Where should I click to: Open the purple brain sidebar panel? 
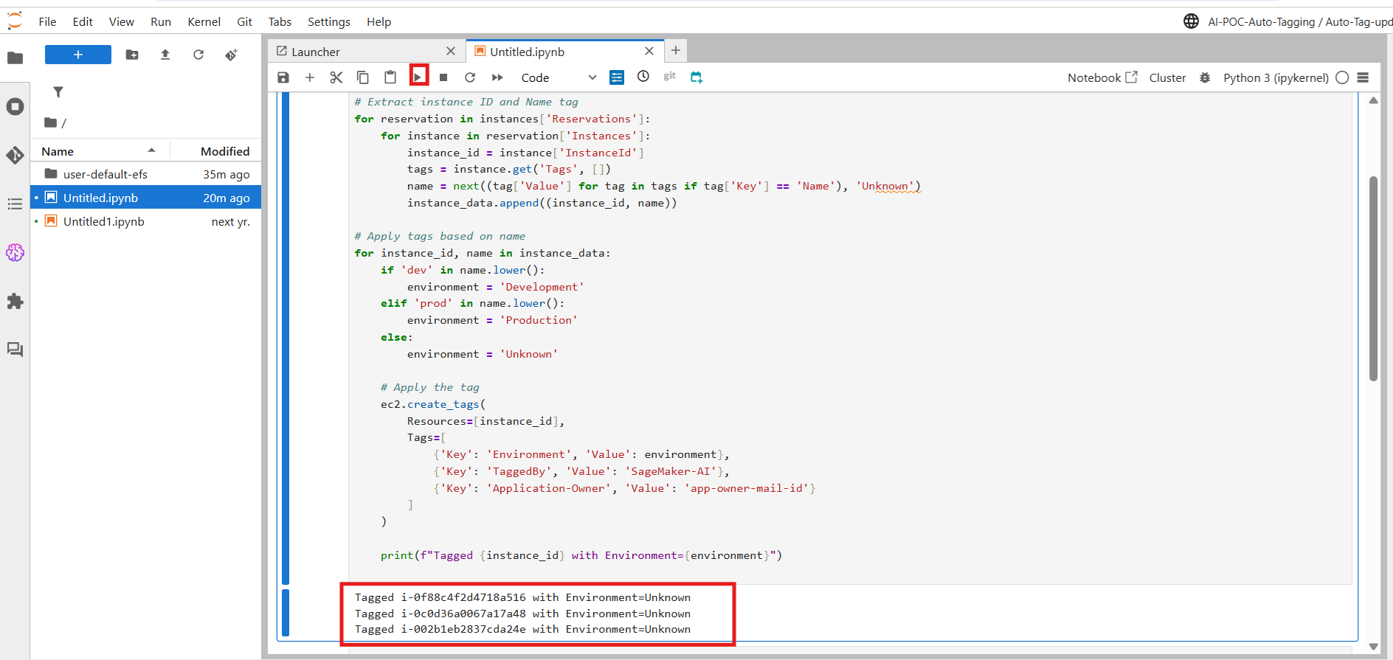tap(15, 253)
